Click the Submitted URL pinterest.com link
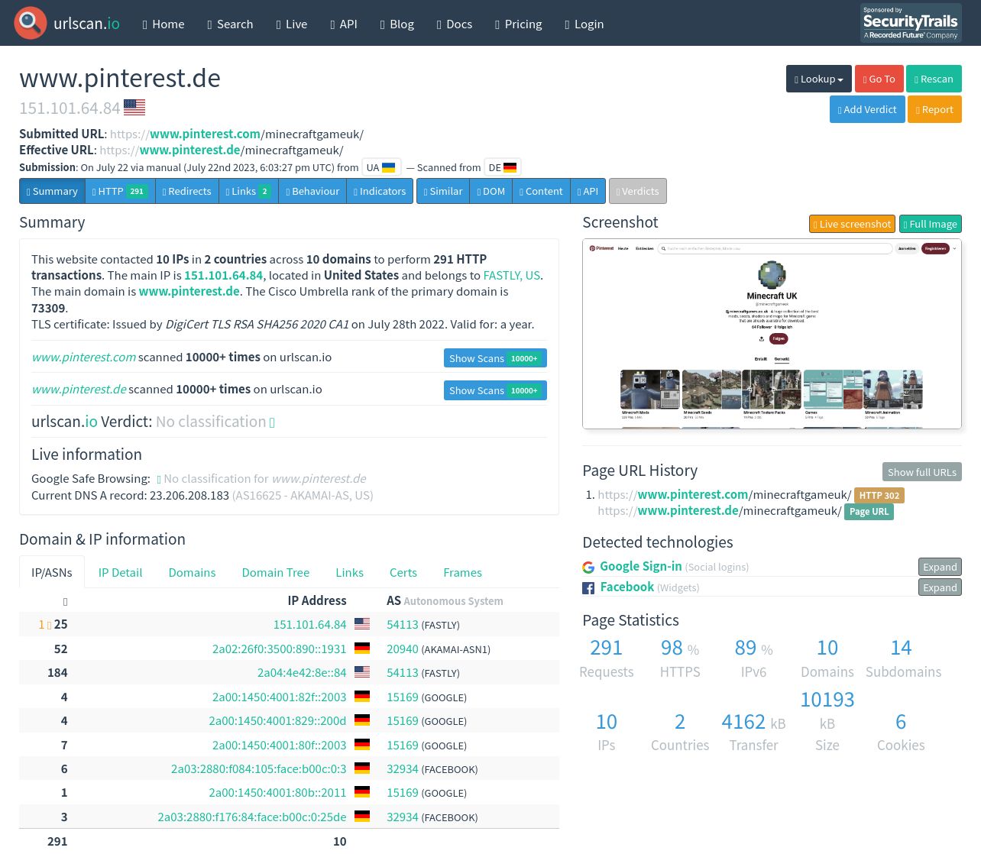The height and width of the screenshot is (854, 981). coord(237,134)
